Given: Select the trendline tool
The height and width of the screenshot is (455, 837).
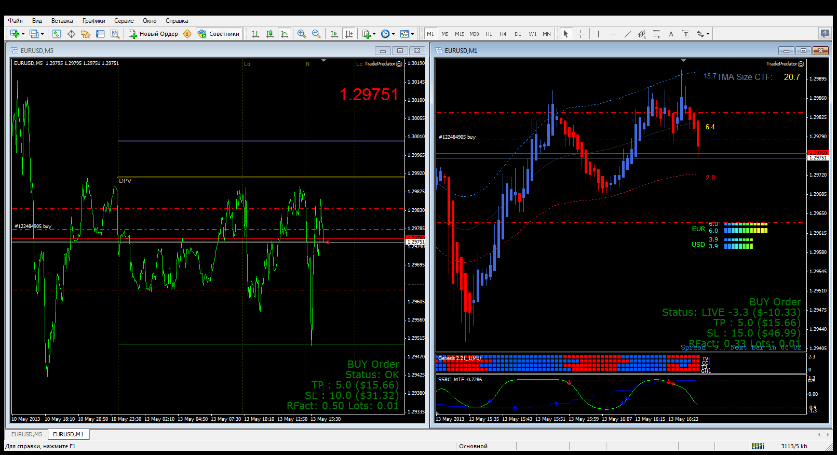Looking at the screenshot, I should coord(628,34).
